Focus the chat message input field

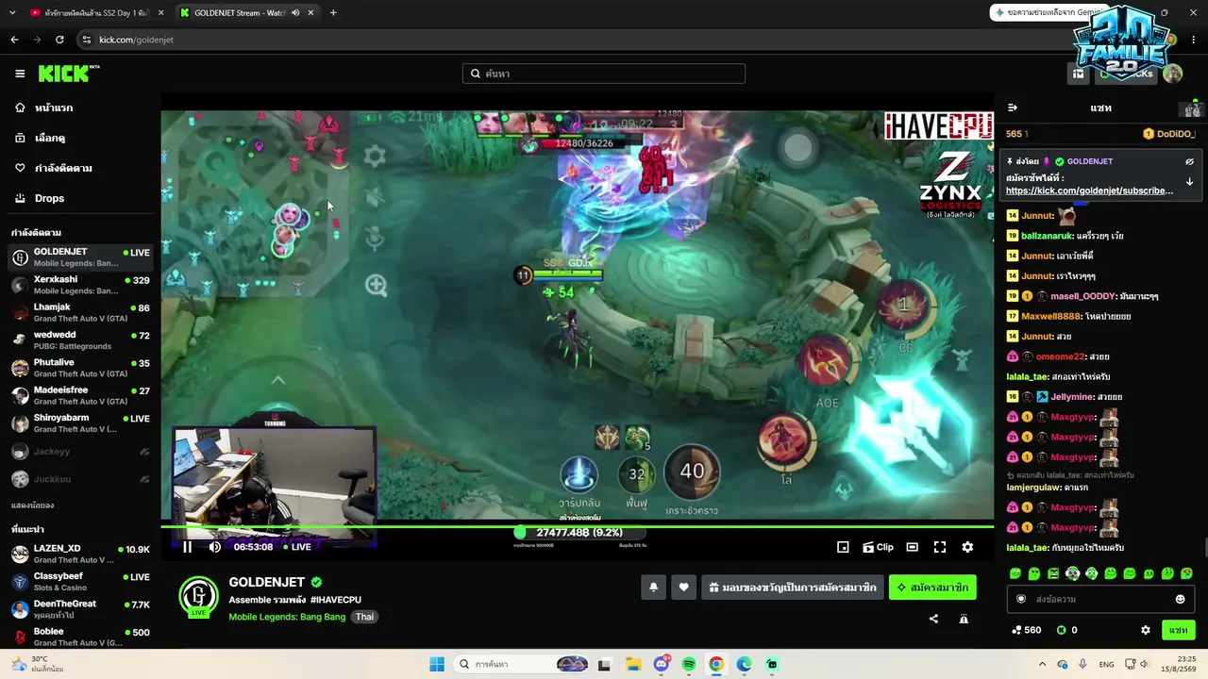(1099, 599)
